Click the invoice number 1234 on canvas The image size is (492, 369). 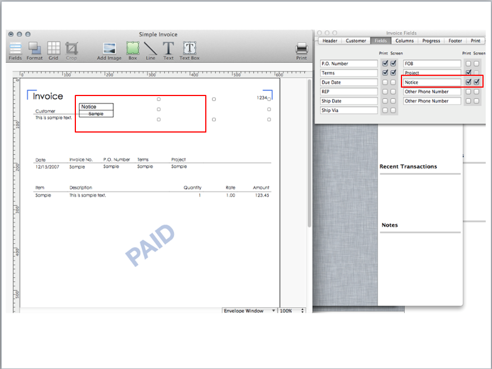261,98
